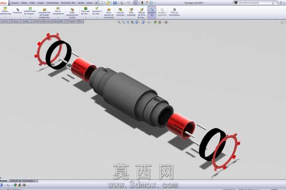The image size is (286, 190).
Task: Click the Tirar um instantâneo icon
Action: click(174, 9)
